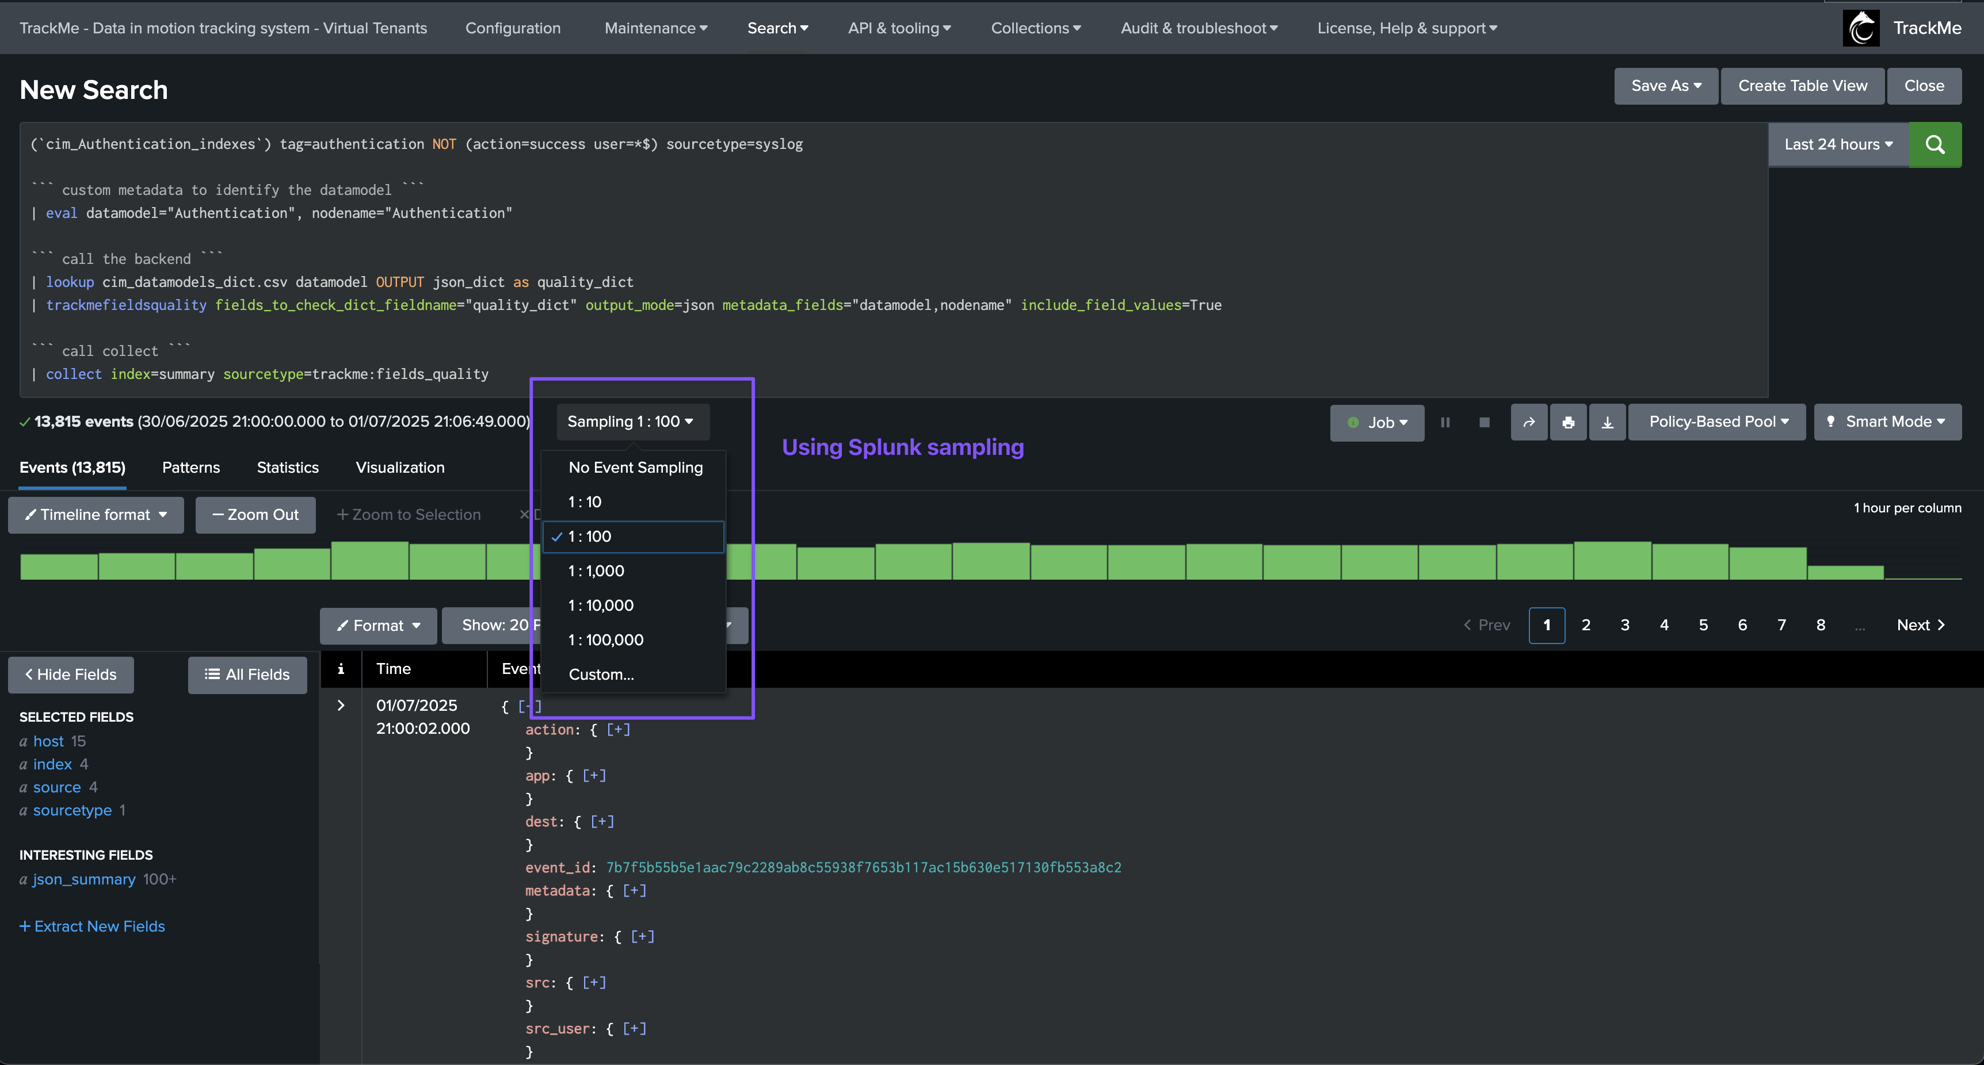Click the All Fields button
This screenshot has width=1984, height=1065.
247,675
